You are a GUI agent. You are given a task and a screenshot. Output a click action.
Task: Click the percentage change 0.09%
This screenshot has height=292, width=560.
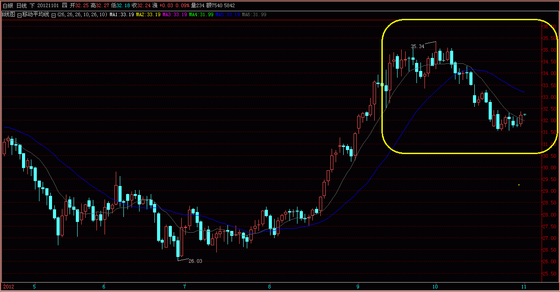[x=182, y=5]
